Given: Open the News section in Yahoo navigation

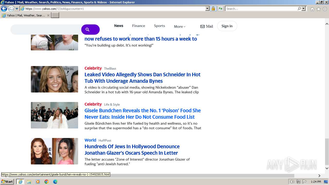Looking at the screenshot, I should point(119,26).
